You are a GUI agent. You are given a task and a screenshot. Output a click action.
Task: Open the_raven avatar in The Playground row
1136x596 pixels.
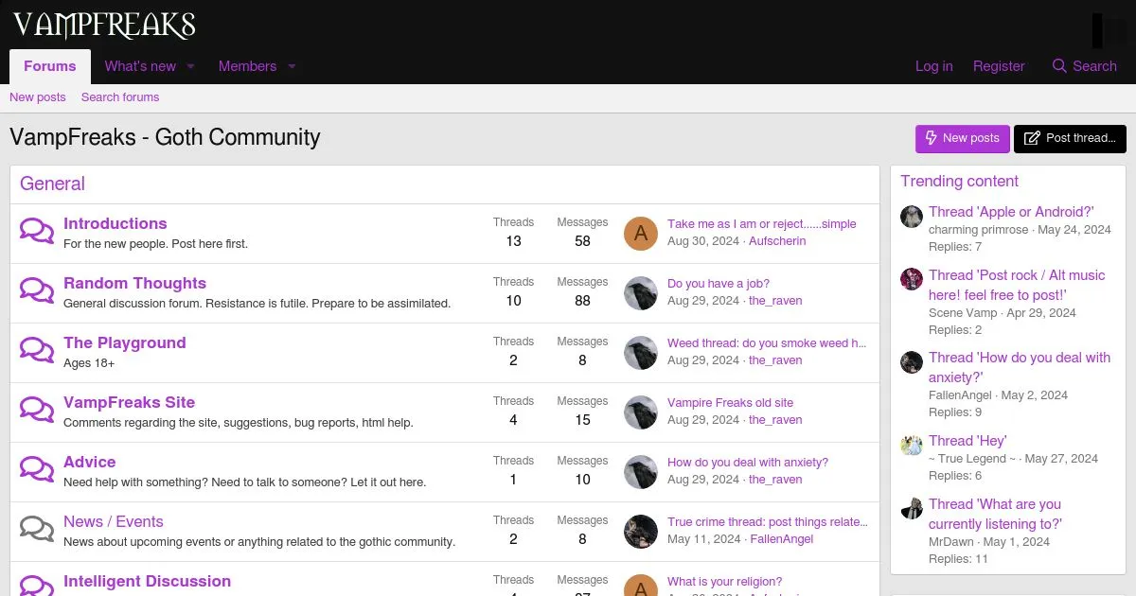(641, 353)
